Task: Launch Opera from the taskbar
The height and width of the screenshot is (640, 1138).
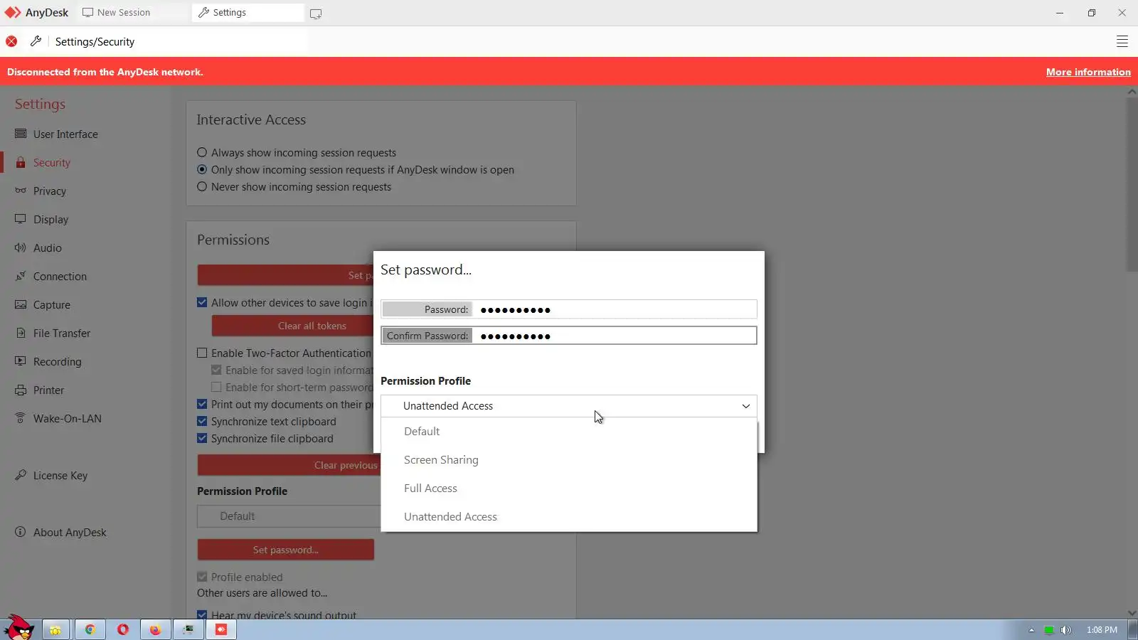Action: tap(123, 629)
